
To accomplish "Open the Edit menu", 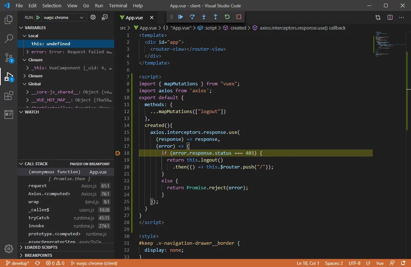I will pyautogui.click(x=32, y=5).
